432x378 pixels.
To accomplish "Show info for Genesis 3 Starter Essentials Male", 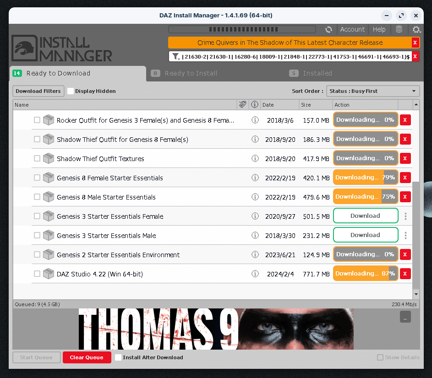I will [x=255, y=235].
